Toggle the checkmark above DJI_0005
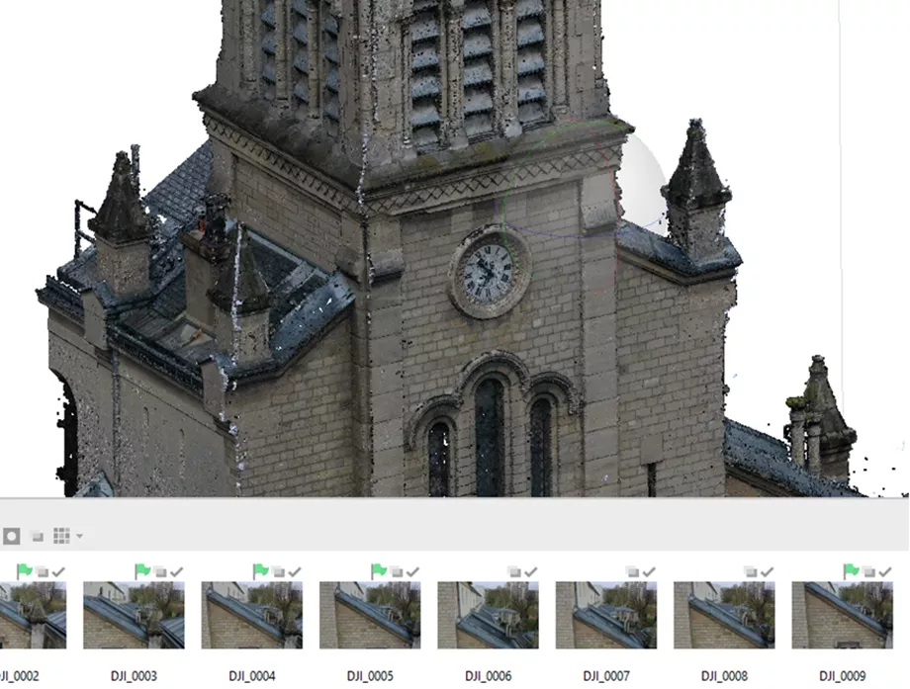The height and width of the screenshot is (689, 910). [410, 570]
